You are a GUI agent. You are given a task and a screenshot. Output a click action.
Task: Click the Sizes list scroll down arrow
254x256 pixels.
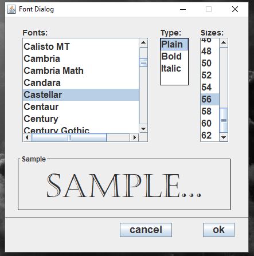point(224,137)
